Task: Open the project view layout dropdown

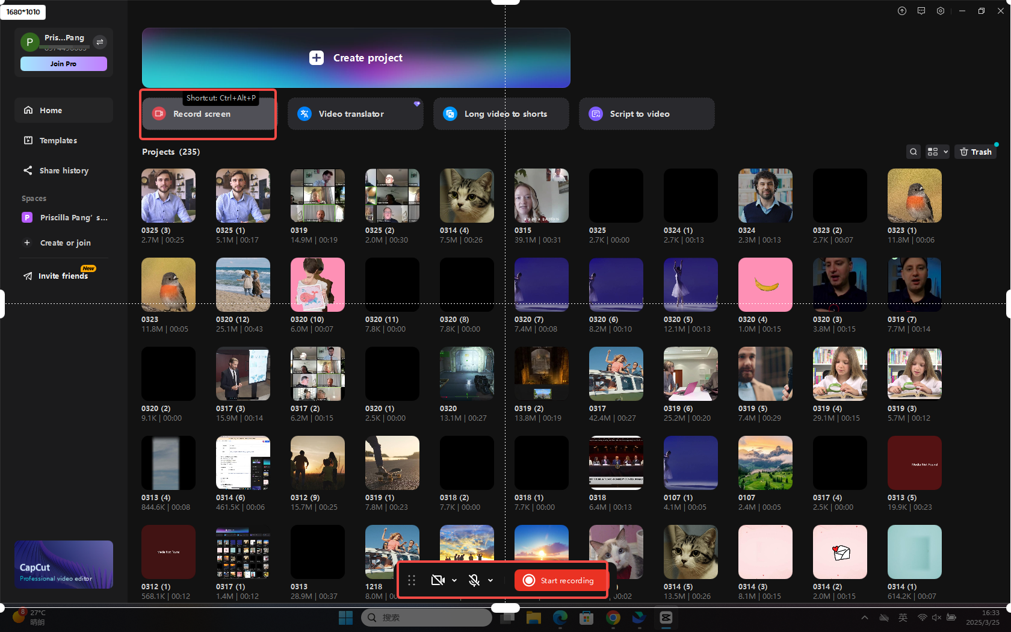Action: coord(937,152)
